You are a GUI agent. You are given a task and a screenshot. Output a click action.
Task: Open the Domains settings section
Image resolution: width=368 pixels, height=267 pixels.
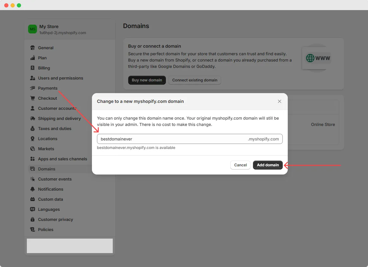pyautogui.click(x=47, y=169)
